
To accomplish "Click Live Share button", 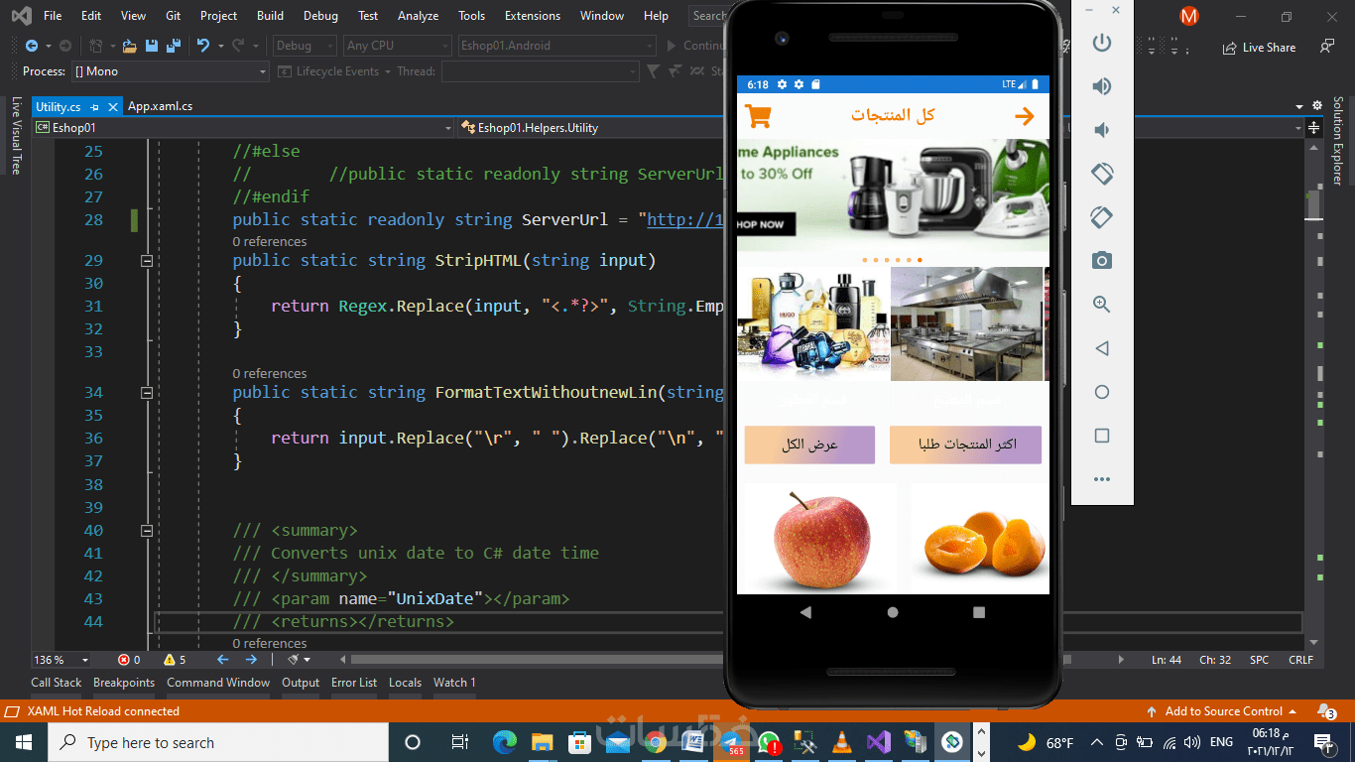I will [x=1259, y=47].
